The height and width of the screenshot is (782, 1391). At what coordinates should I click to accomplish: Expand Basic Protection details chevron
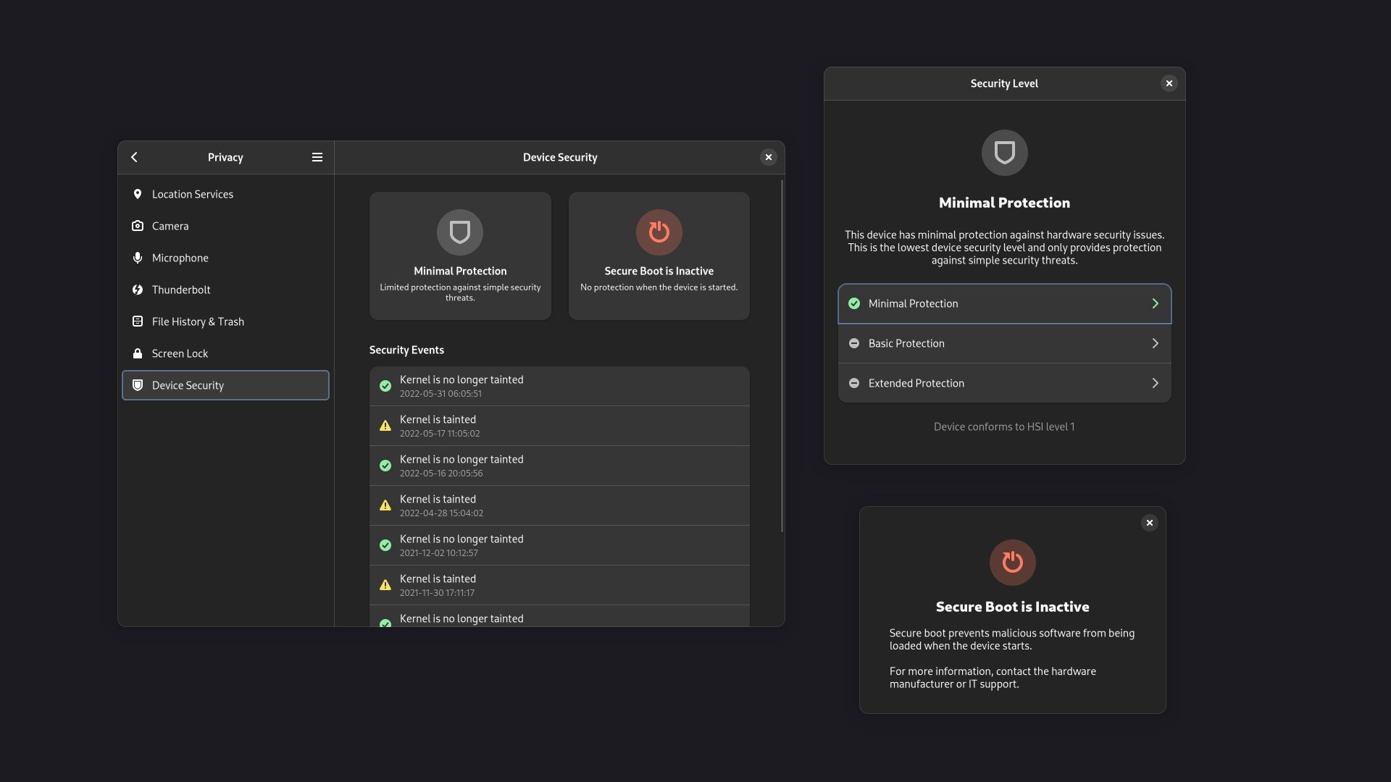[x=1155, y=343]
